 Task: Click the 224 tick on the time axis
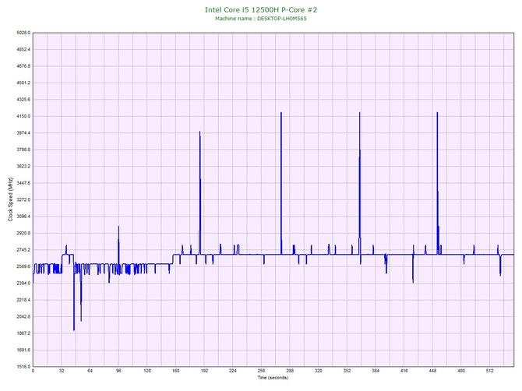[233, 371]
